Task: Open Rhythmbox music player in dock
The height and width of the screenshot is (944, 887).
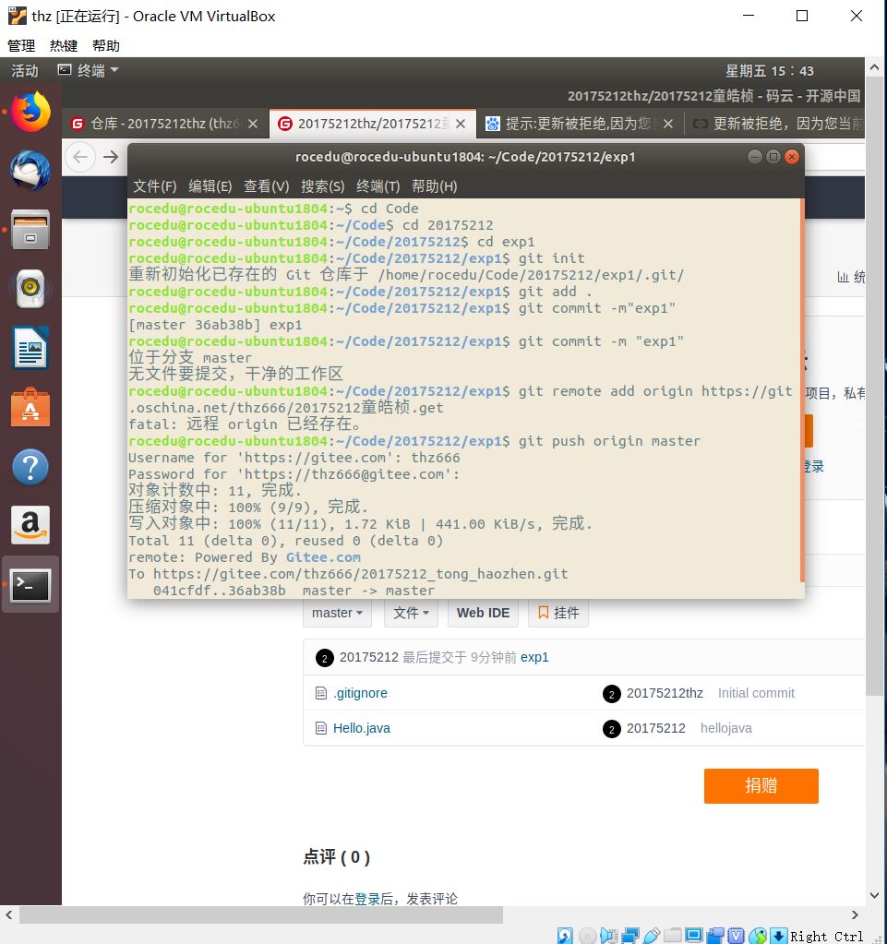Action: click(30, 289)
